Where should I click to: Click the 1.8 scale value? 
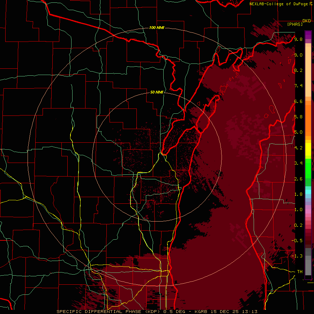coord(298,194)
